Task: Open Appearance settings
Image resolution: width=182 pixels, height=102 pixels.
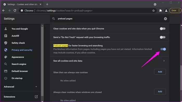Action: 18,57
